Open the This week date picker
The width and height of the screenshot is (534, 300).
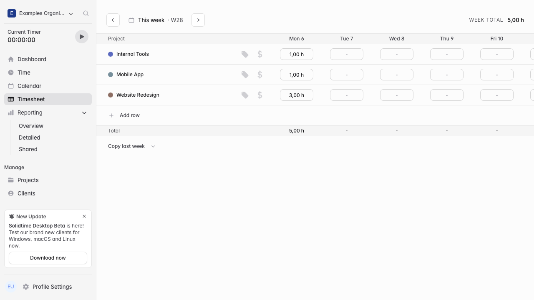(156, 20)
